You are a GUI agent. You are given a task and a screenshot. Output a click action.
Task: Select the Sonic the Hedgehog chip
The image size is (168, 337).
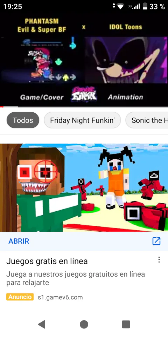point(147,120)
